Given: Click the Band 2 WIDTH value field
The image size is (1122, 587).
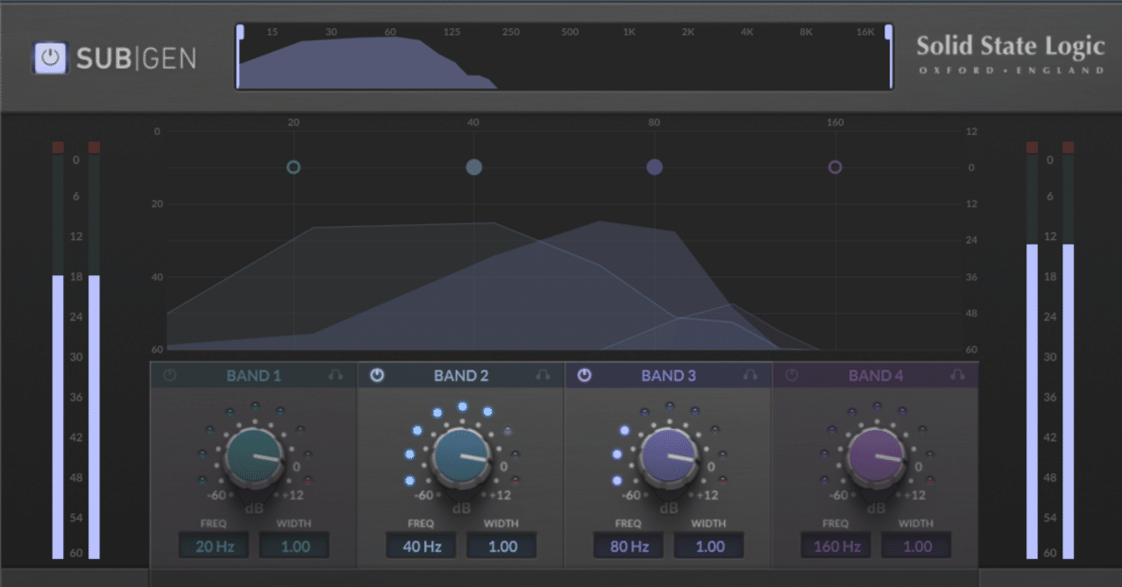Looking at the screenshot, I should tap(501, 546).
